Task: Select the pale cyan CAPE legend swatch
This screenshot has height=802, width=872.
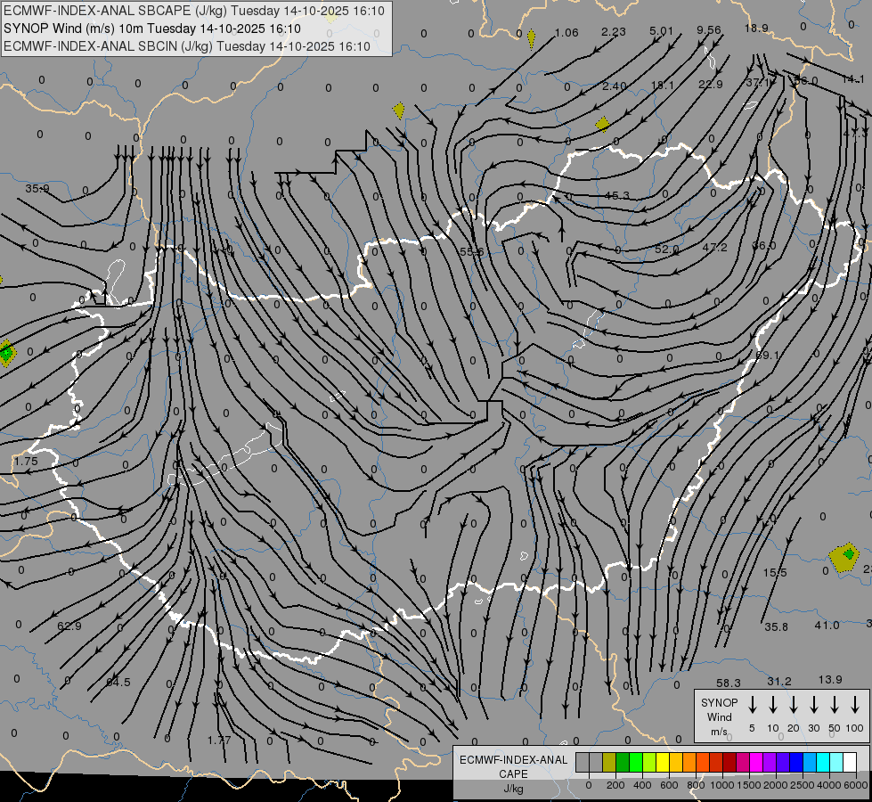Action: point(835,763)
